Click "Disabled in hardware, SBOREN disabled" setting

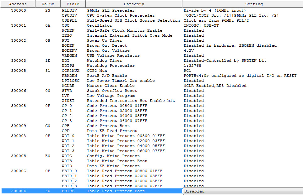(x=230, y=45)
